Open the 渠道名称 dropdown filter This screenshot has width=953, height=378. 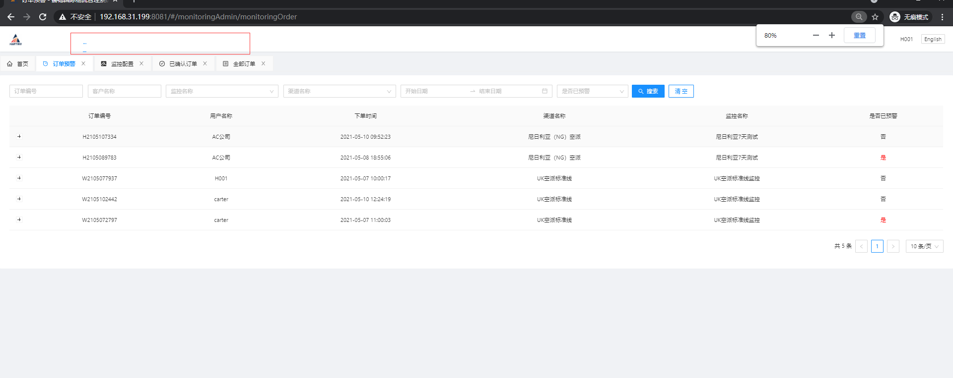[x=340, y=91]
